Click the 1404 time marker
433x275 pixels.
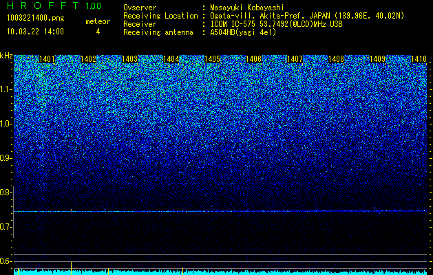pyautogui.click(x=171, y=59)
